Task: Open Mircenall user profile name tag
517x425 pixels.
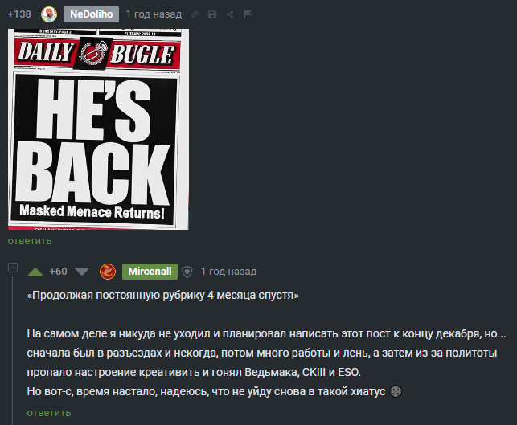Action: 150,272
